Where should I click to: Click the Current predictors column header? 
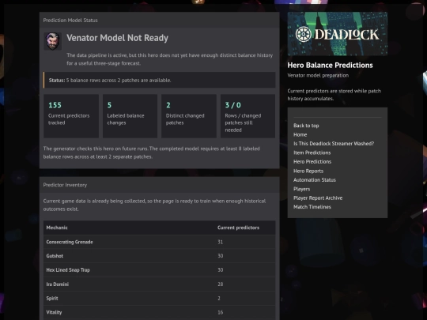point(238,228)
